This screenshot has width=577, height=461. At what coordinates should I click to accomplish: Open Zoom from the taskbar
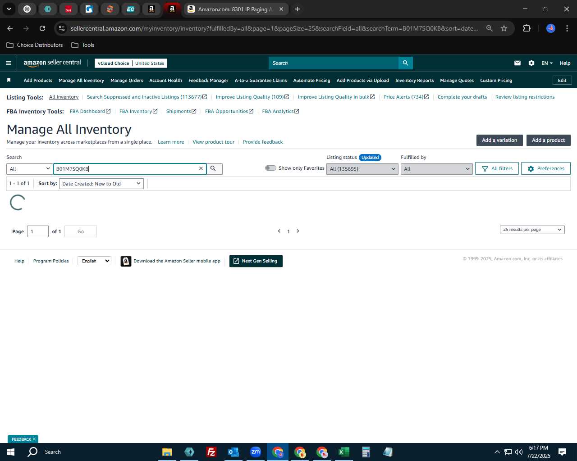click(256, 452)
